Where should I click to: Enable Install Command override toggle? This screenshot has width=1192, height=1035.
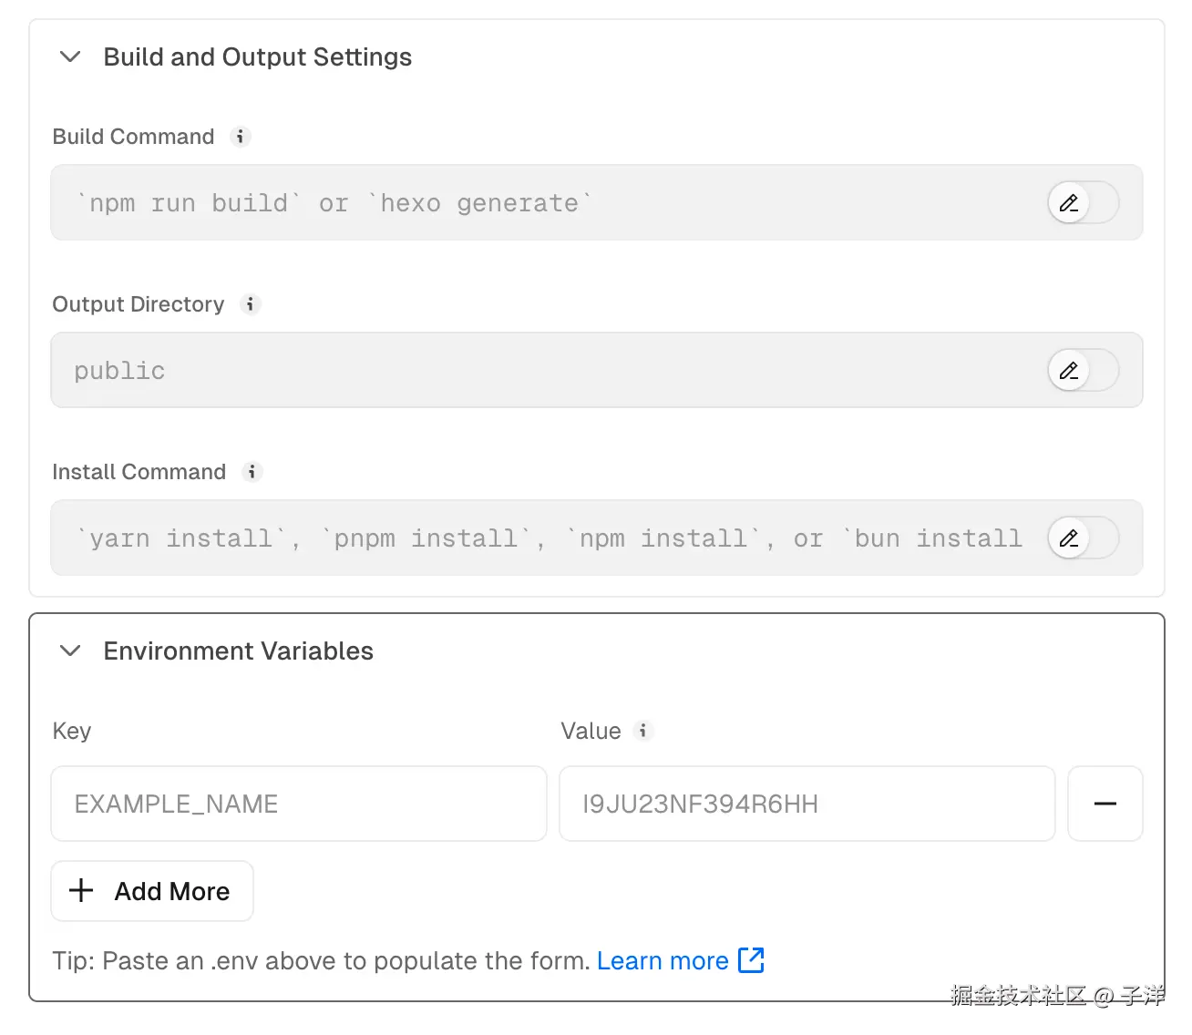[x=1083, y=538]
